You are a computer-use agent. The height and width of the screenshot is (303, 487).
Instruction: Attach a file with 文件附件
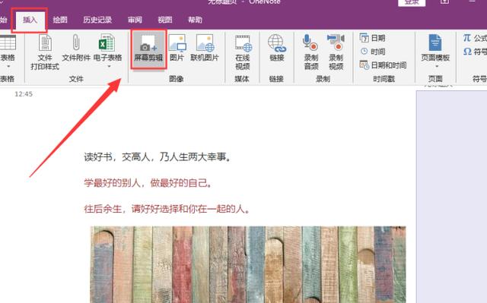point(76,48)
